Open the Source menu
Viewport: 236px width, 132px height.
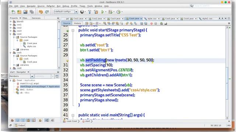[41, 6]
